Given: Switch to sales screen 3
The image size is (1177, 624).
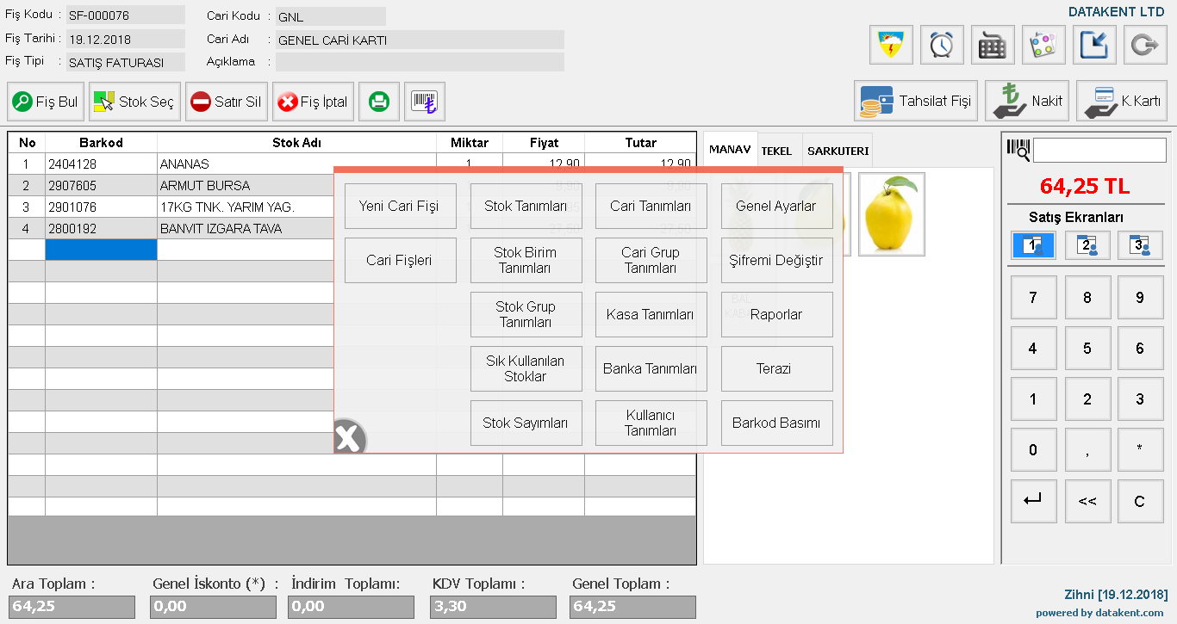Looking at the screenshot, I should tap(1140, 245).
